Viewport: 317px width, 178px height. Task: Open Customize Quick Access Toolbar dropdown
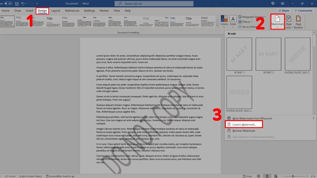pyautogui.click(x=37, y=4)
